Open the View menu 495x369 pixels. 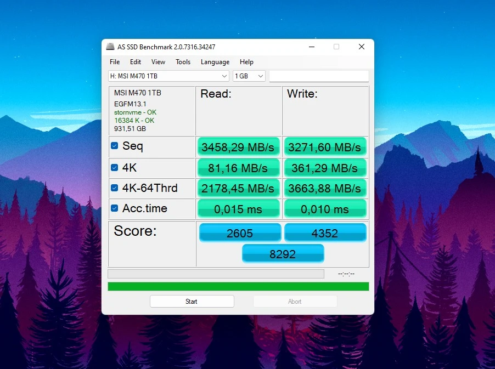(158, 62)
